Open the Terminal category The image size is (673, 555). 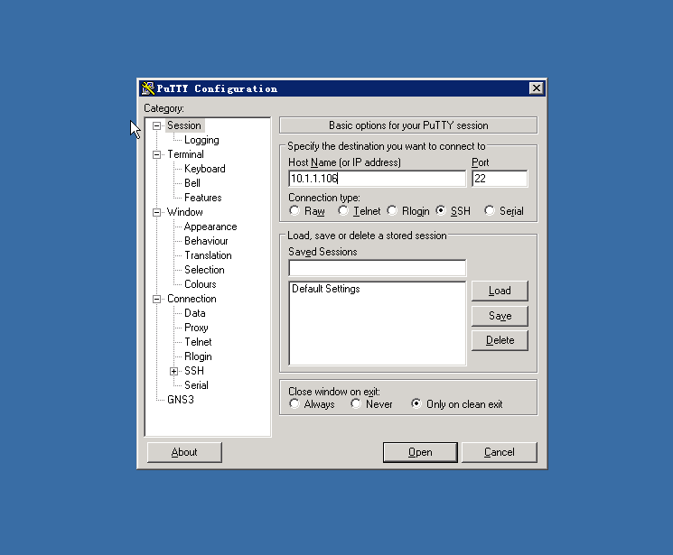(x=185, y=154)
